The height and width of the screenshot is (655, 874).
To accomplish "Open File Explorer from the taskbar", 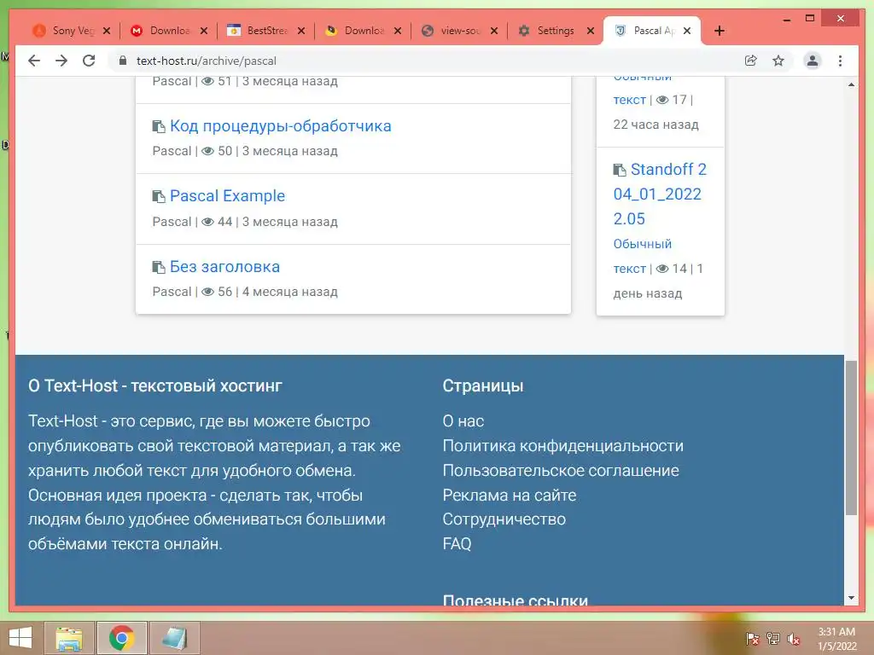I will (x=68, y=638).
